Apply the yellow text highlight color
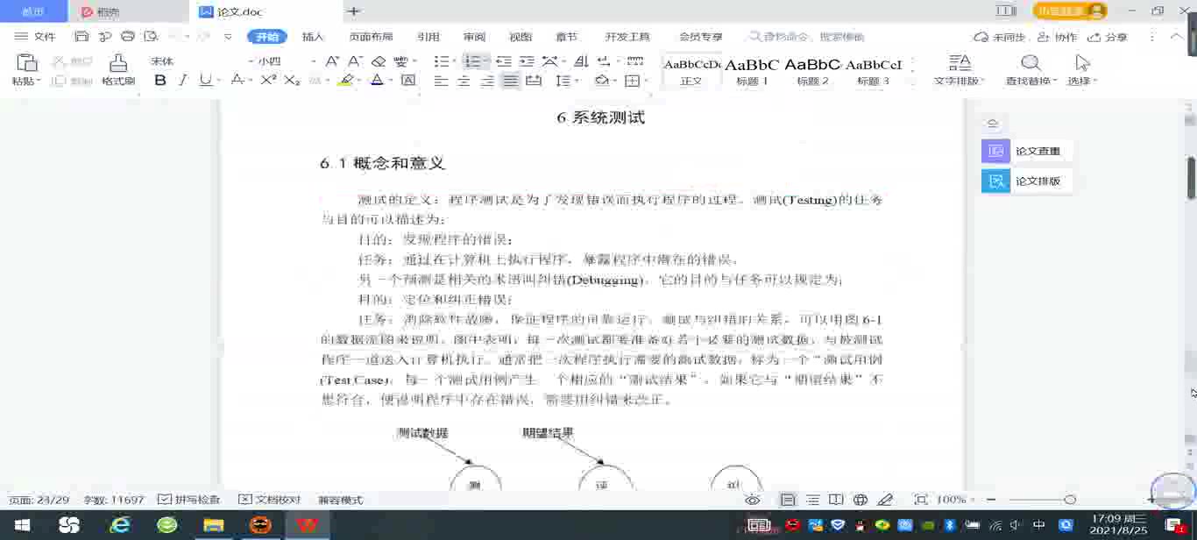The width and height of the screenshot is (1197, 540). click(346, 80)
